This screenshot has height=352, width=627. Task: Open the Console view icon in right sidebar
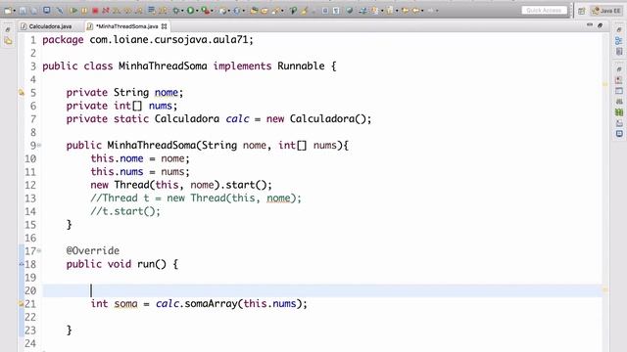619,134
